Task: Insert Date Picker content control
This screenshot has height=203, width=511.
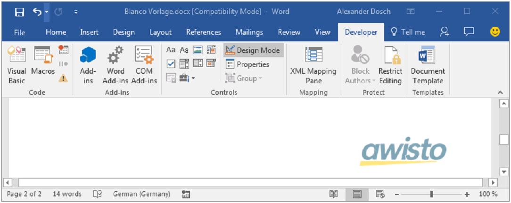Action: (211, 63)
